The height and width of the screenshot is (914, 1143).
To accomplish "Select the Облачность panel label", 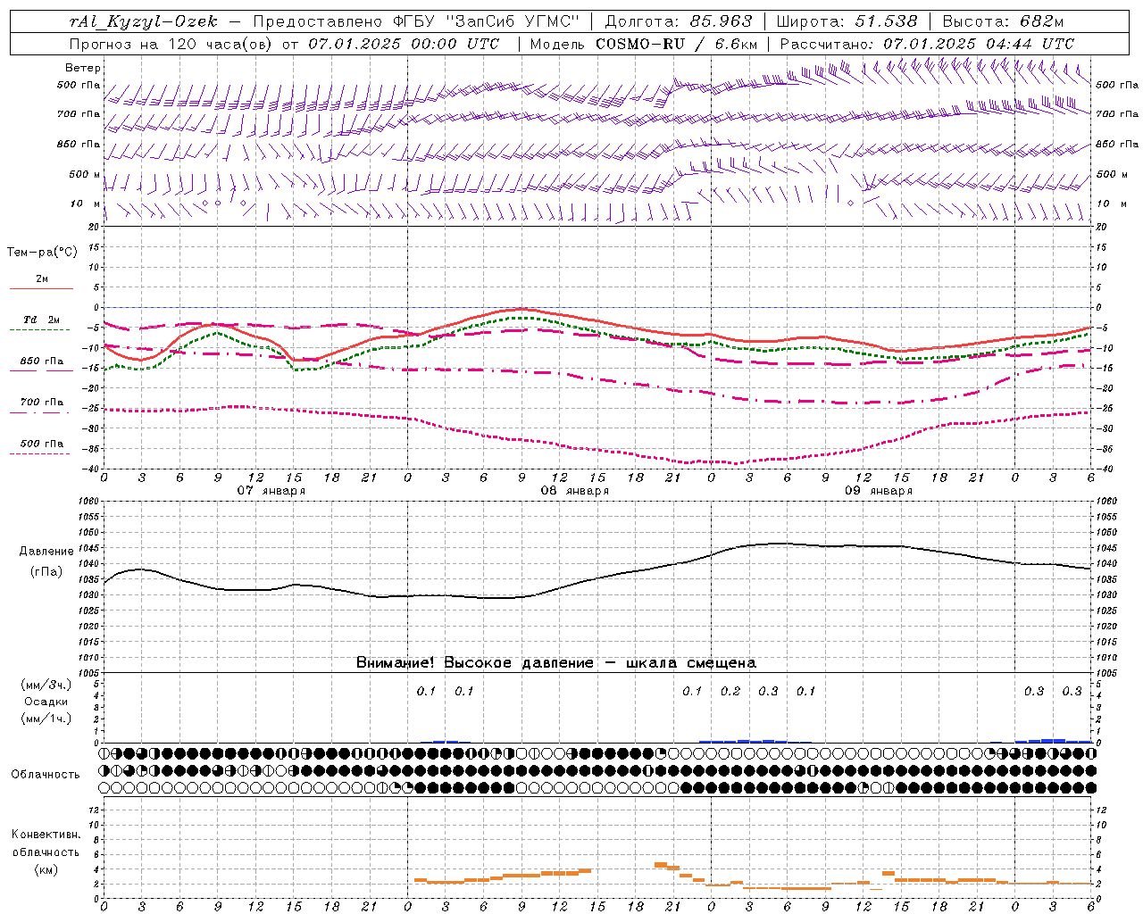I will pyautogui.click(x=46, y=775).
